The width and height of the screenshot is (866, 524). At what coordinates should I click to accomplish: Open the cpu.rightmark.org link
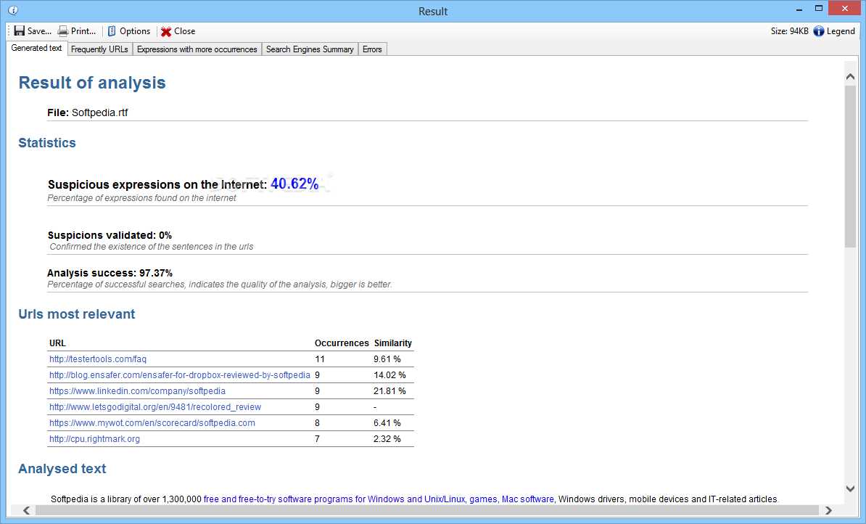[94, 439]
